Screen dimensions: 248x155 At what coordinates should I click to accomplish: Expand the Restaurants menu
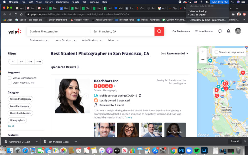38,40
